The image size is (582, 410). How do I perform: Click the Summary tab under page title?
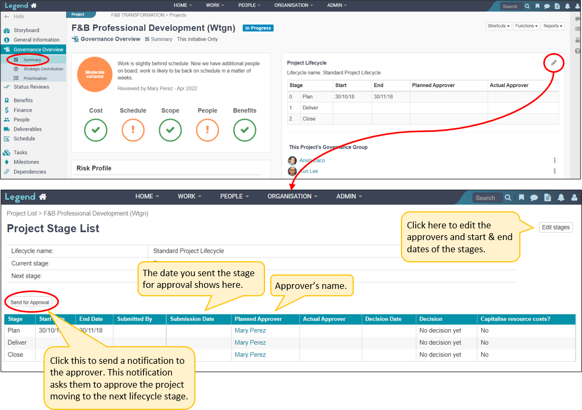158,39
